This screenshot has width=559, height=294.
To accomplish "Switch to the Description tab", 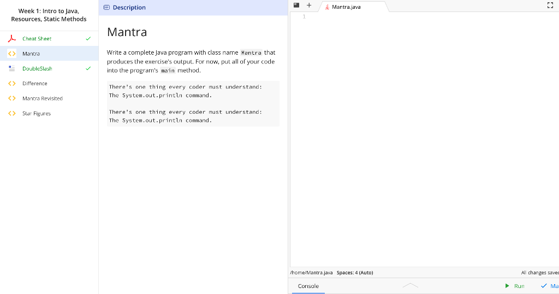I will [x=125, y=8].
